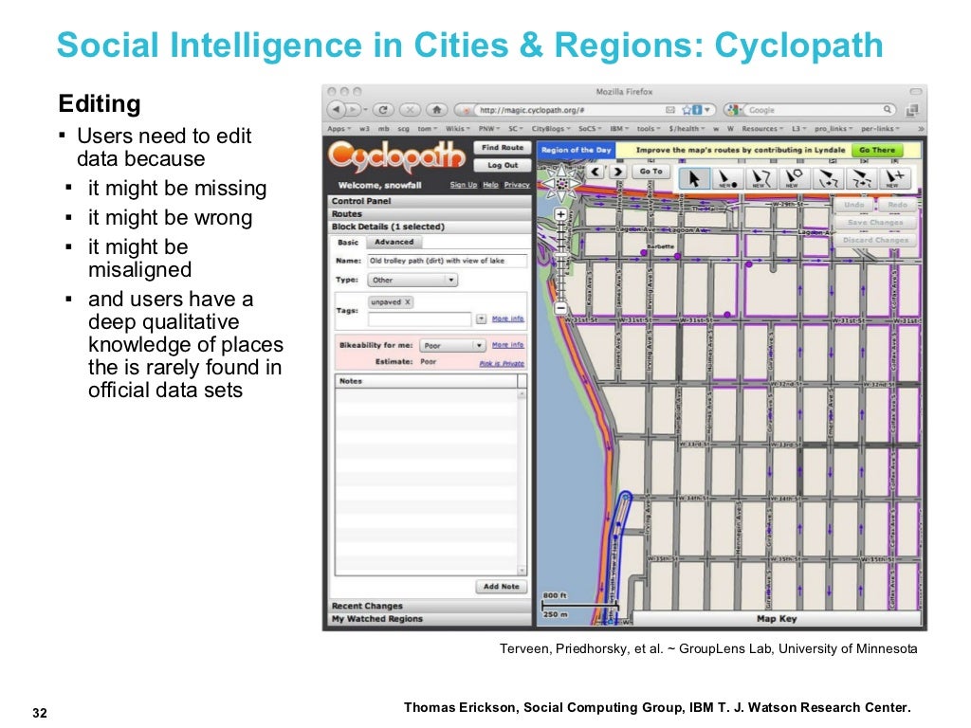Click the Redo button
Viewport: 971px width, 728px height.
tap(897, 205)
